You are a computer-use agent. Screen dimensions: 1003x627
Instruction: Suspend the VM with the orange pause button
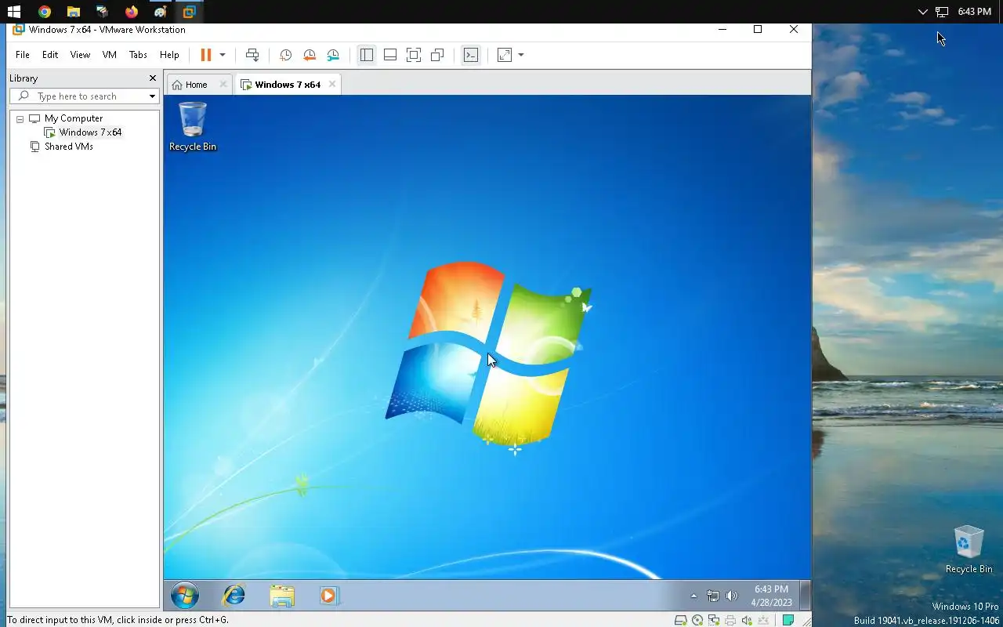pos(206,55)
